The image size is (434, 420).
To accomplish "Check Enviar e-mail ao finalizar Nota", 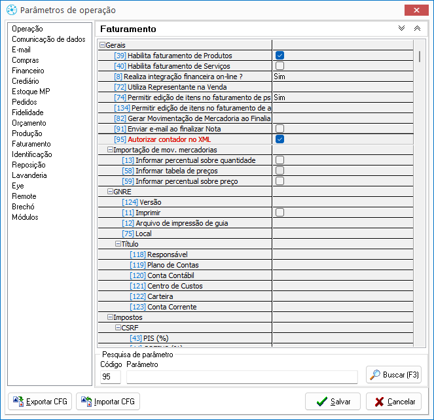I will click(280, 129).
